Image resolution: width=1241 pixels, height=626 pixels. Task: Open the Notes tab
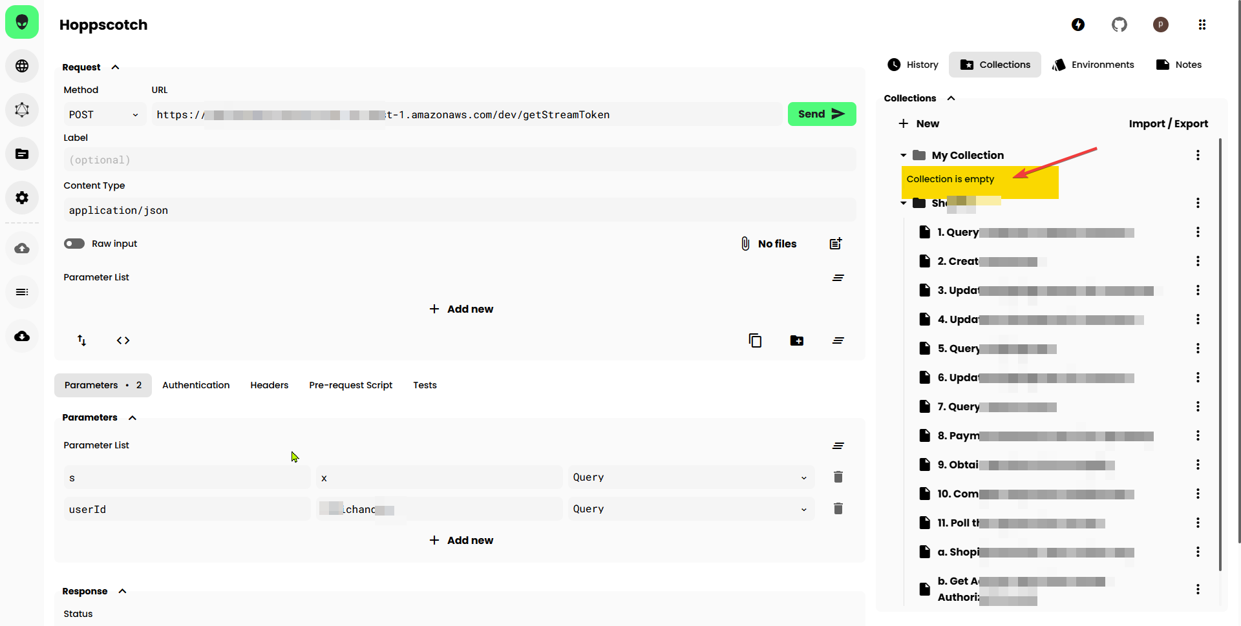[x=1179, y=65]
